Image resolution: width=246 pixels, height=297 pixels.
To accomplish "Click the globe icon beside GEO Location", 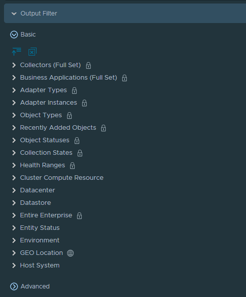I will (70, 253).
